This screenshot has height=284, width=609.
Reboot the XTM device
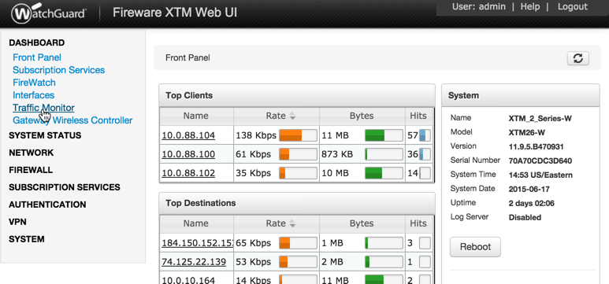coord(475,247)
